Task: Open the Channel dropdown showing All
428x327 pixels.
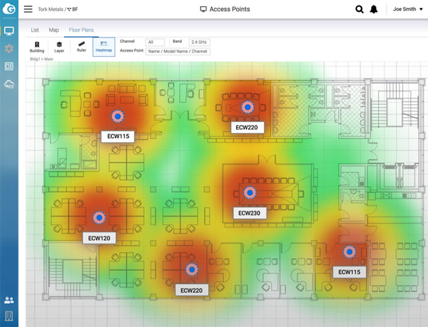Action: click(155, 42)
